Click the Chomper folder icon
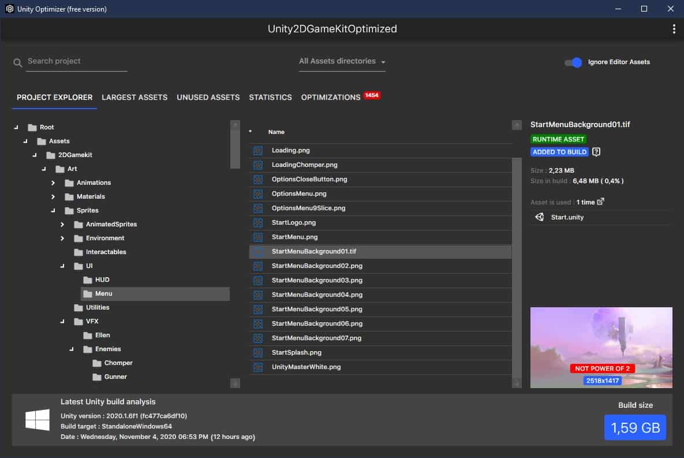Image resolution: width=684 pixels, height=458 pixels. [97, 363]
